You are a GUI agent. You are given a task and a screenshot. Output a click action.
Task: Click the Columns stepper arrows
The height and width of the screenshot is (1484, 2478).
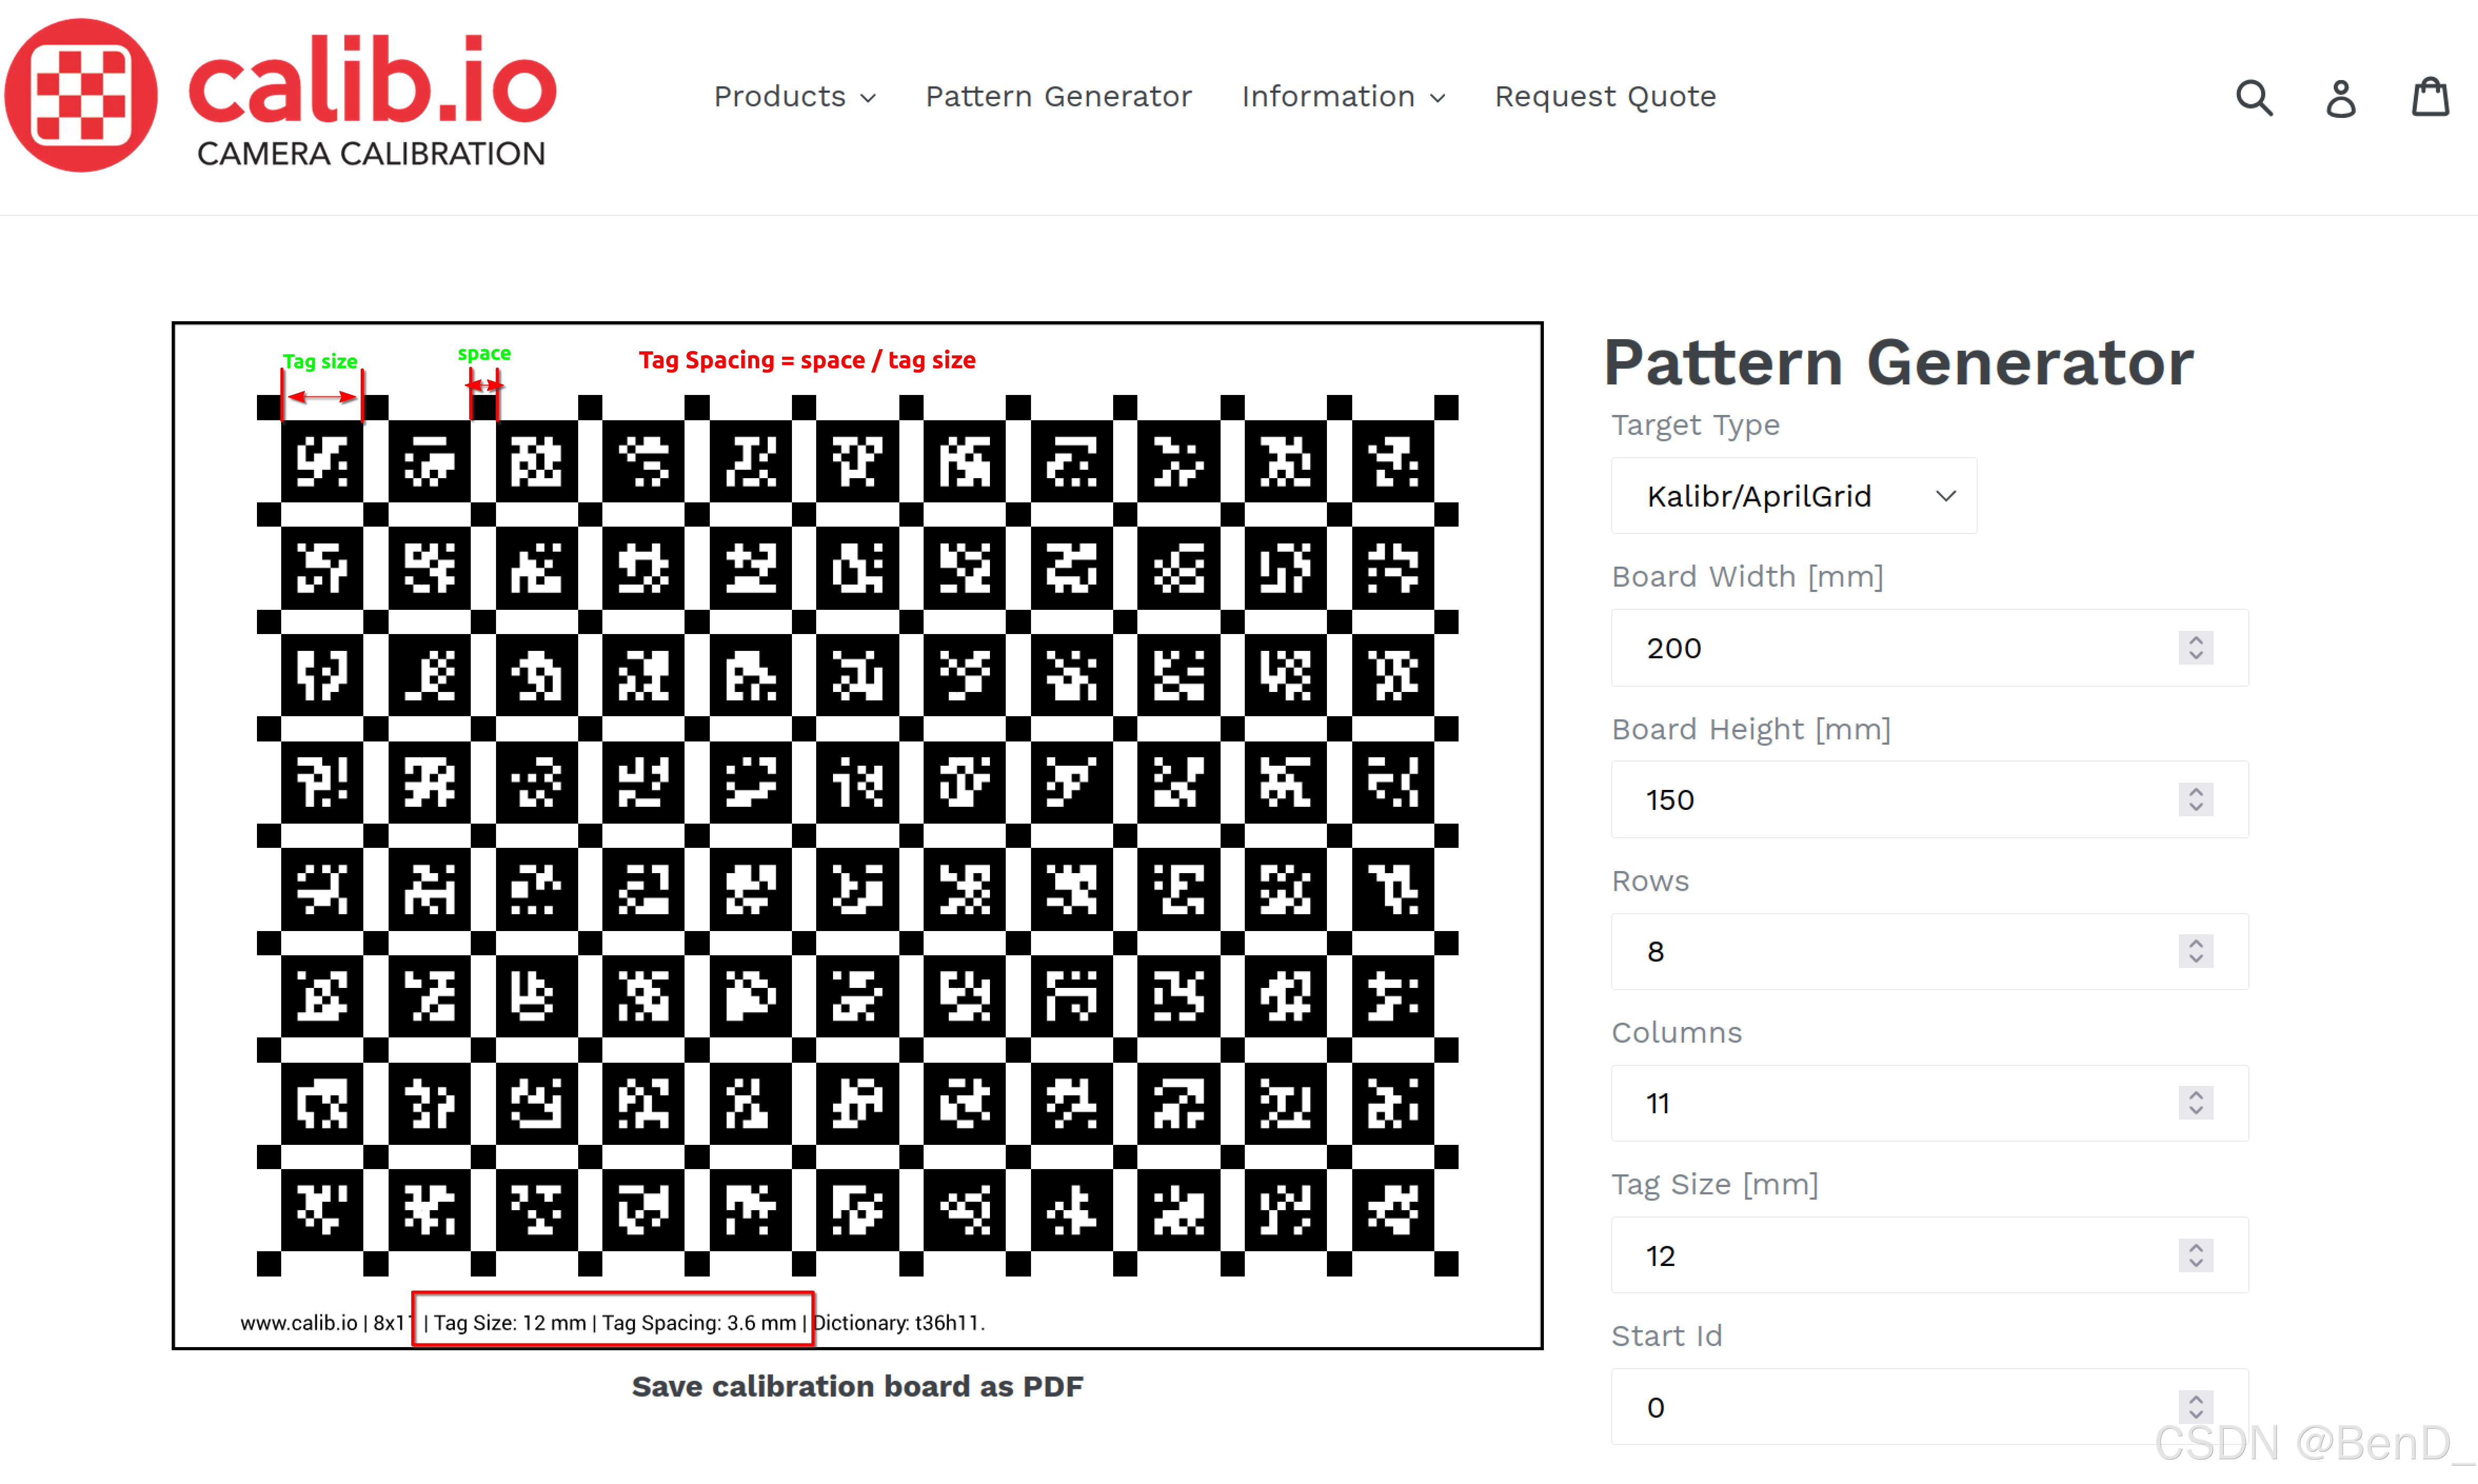coord(2196,1104)
